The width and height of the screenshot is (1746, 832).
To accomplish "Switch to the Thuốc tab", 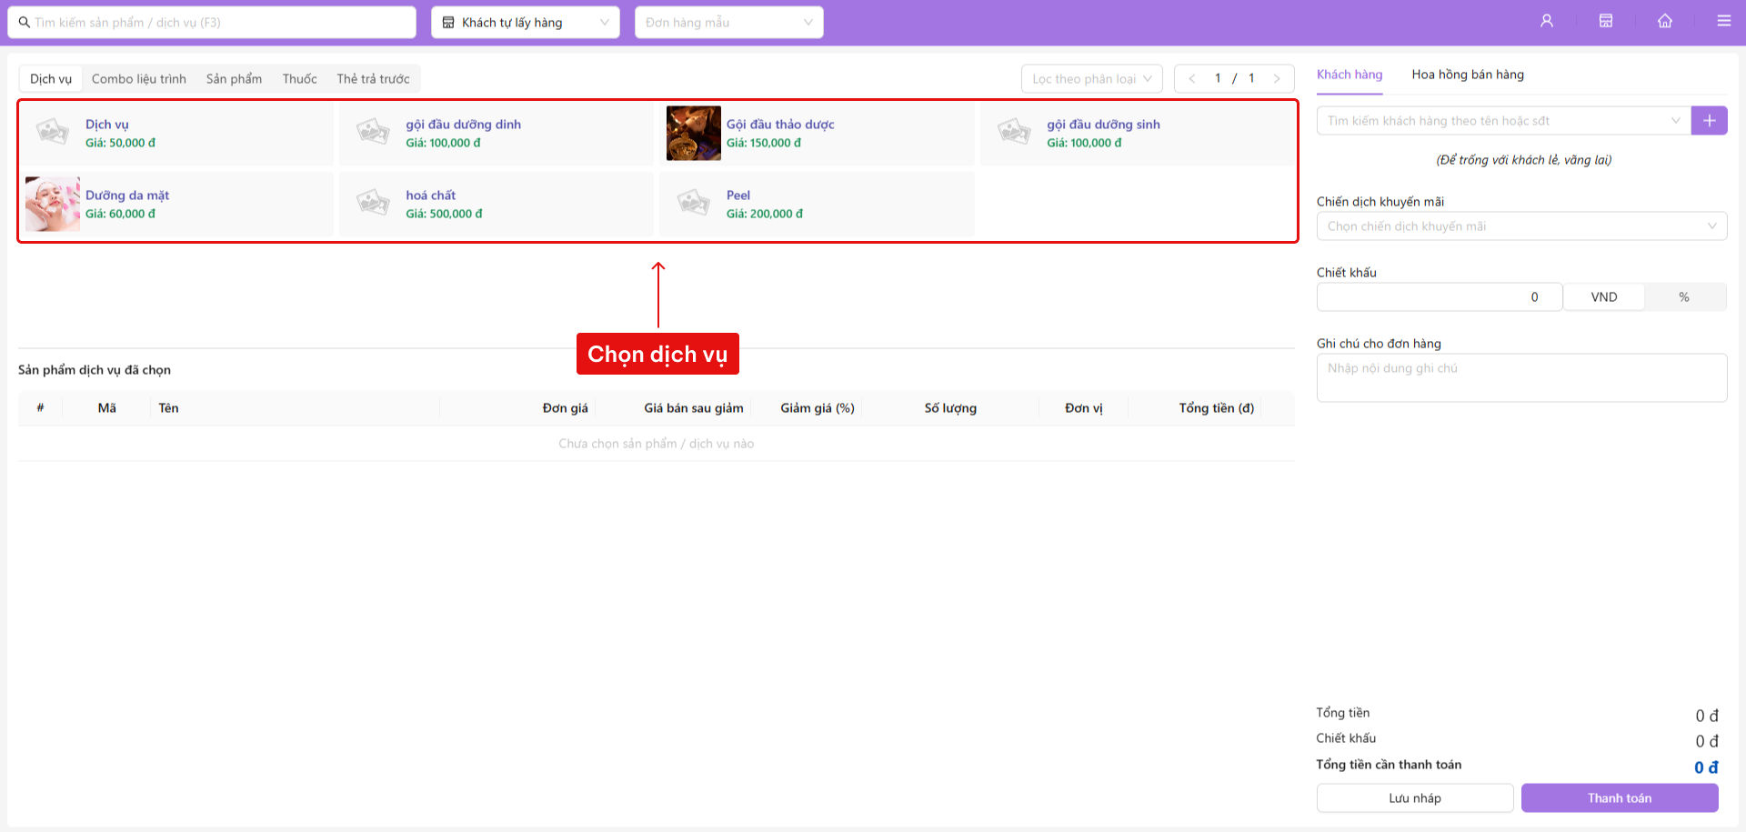I will 299,78.
